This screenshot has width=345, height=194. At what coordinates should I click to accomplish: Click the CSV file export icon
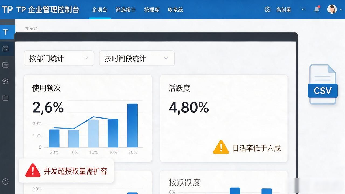323,84
